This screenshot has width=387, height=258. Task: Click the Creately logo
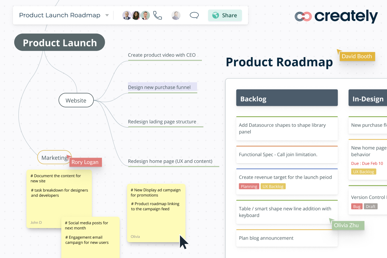pos(336,16)
